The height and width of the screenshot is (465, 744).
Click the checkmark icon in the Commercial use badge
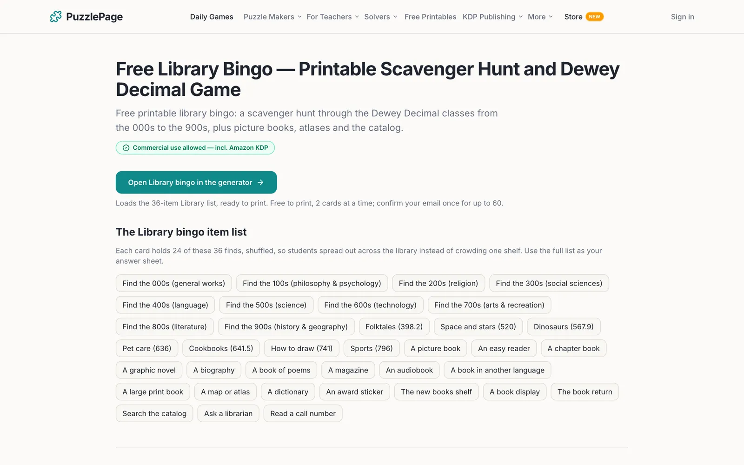point(126,148)
